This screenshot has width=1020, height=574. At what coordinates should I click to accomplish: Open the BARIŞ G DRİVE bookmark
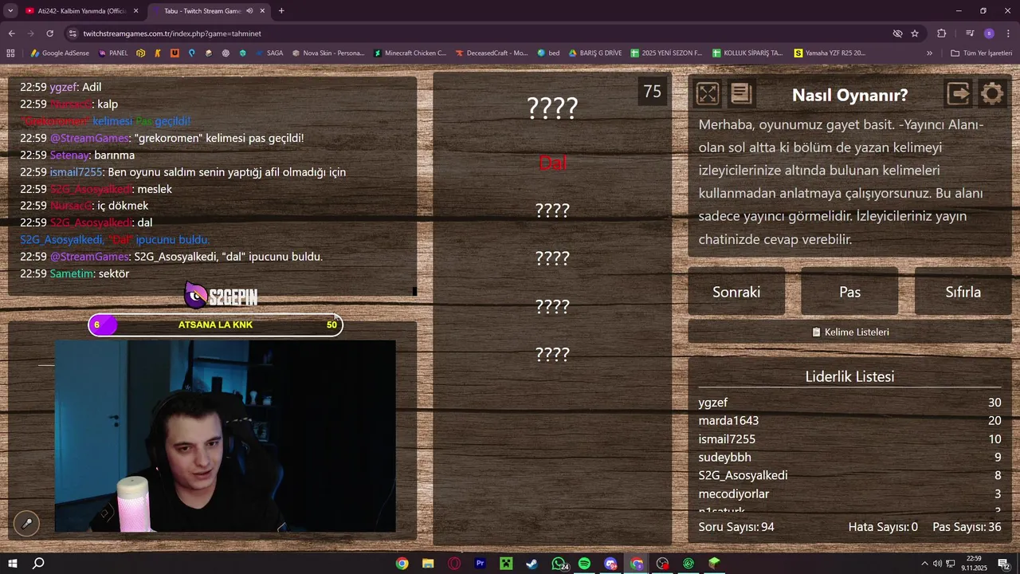point(594,53)
